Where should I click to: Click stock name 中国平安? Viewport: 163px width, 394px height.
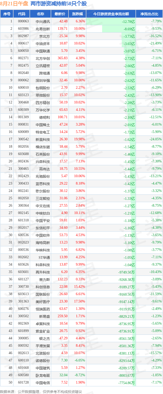tap(43, 220)
